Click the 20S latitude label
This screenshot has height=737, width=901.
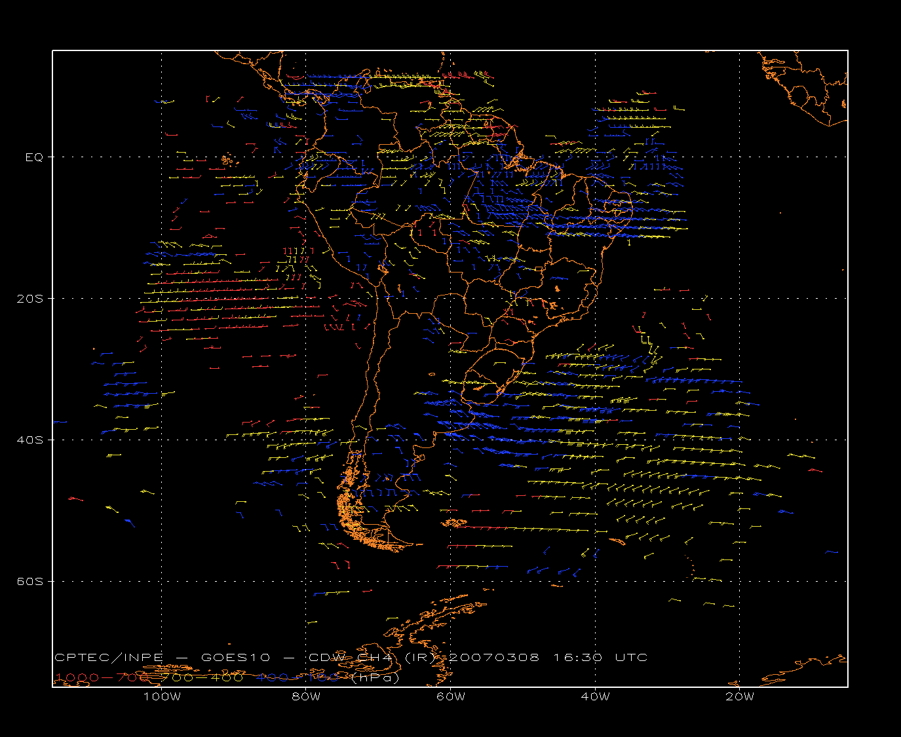coord(29,299)
